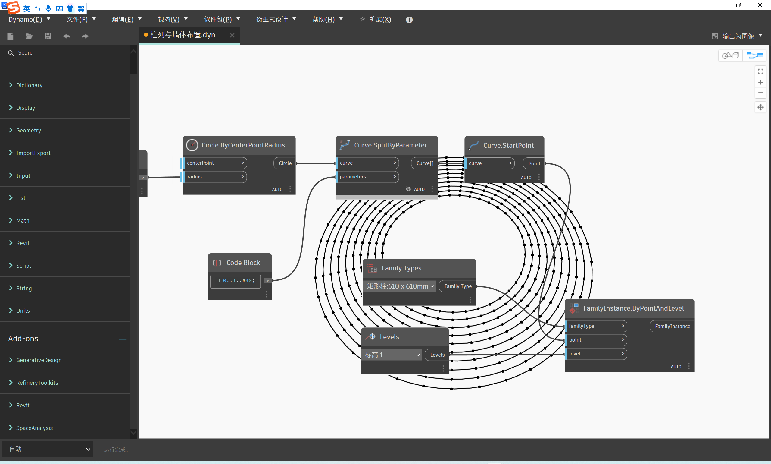Open Circle node options three-dot menu

click(x=290, y=189)
